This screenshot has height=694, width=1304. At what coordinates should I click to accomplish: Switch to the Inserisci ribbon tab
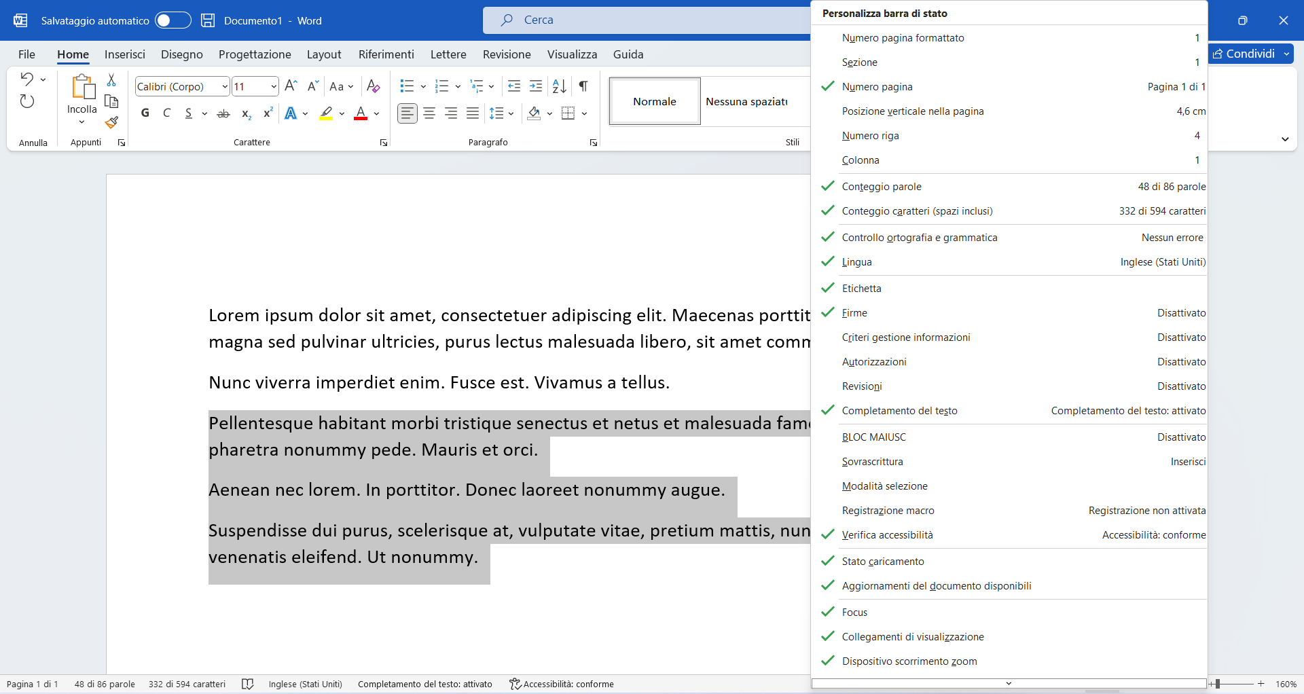tap(125, 54)
